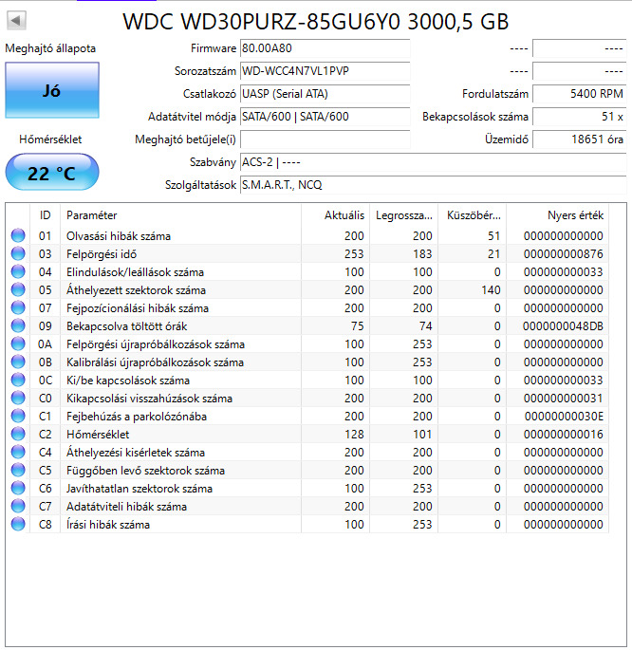Click the status icon for Bekapcsolva töltött órák

pyautogui.click(x=18, y=325)
